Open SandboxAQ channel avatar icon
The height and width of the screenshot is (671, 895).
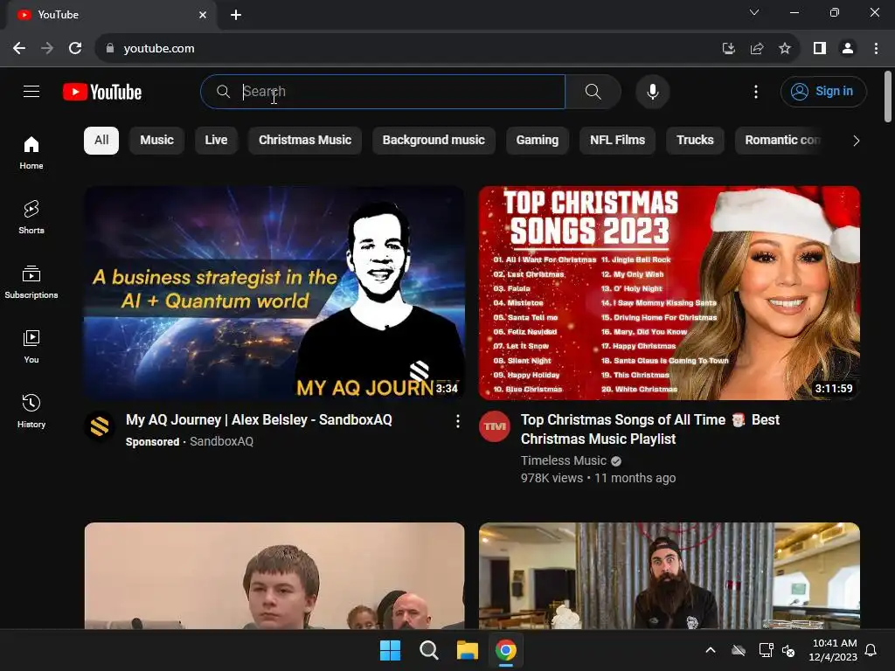[100, 426]
